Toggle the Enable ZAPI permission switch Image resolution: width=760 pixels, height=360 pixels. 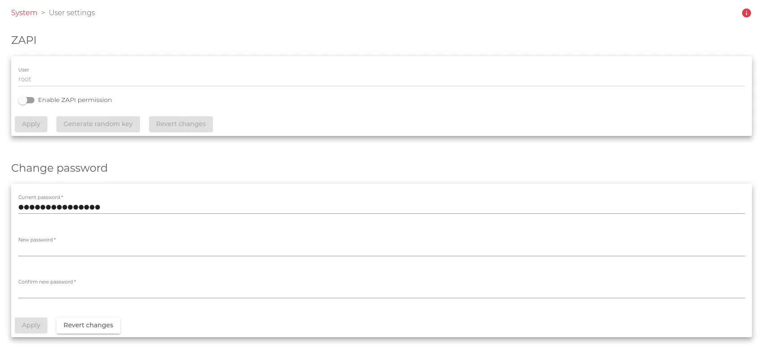point(26,100)
